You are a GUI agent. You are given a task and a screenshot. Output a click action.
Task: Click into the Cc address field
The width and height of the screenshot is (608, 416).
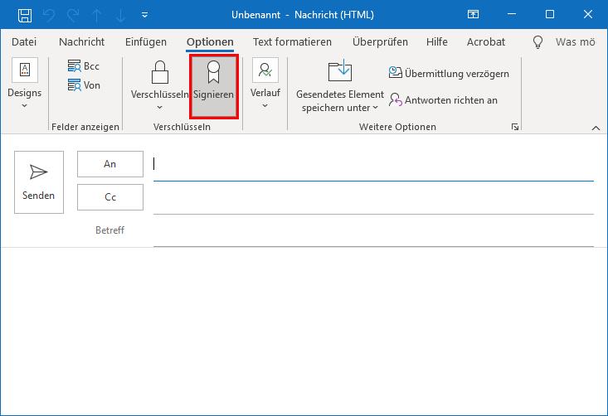click(373, 199)
